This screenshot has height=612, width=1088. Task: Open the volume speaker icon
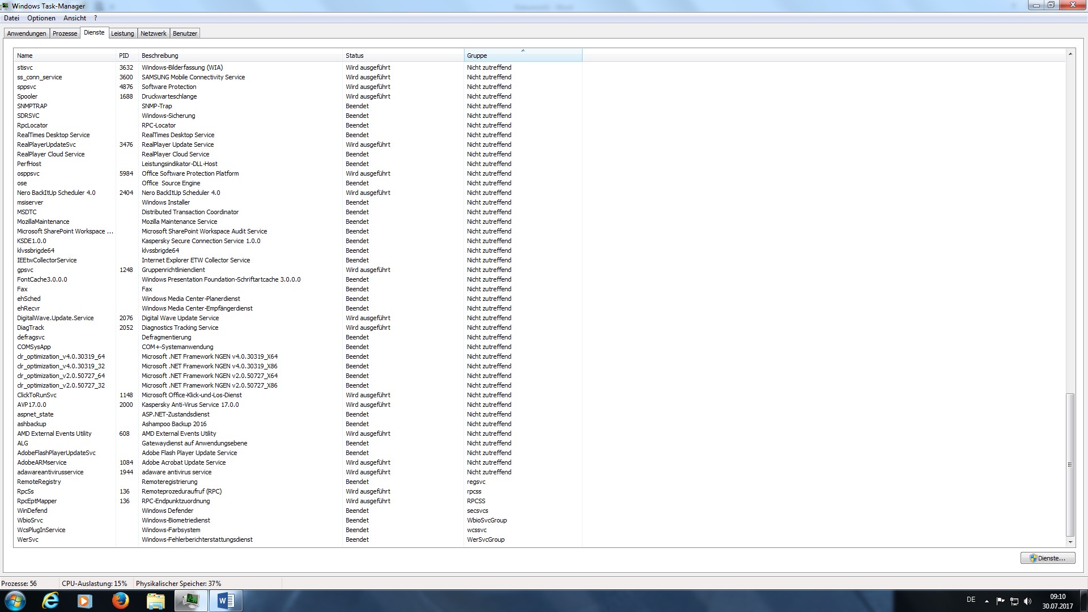[1028, 601]
